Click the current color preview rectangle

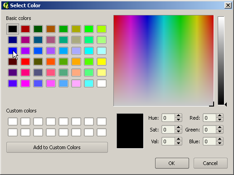tap(130, 131)
